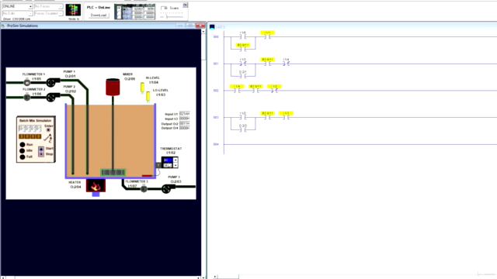497x279 pixels.
Task: Open the Forces Disabled dropdown
Action: tap(48, 14)
